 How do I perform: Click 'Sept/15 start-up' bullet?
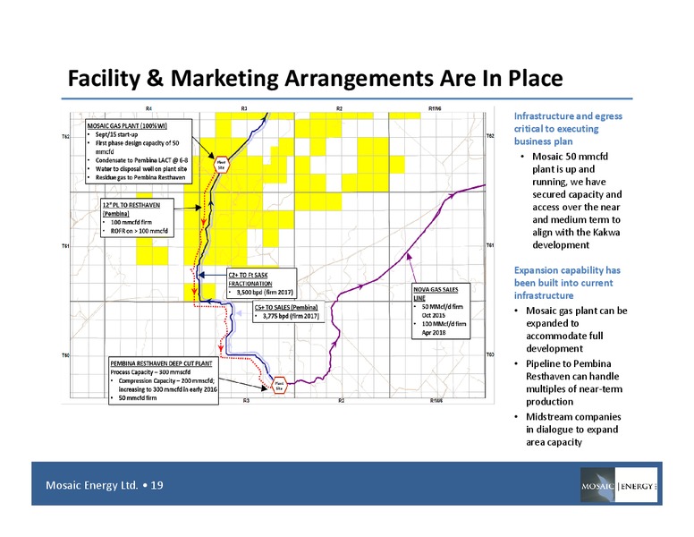tap(117, 134)
